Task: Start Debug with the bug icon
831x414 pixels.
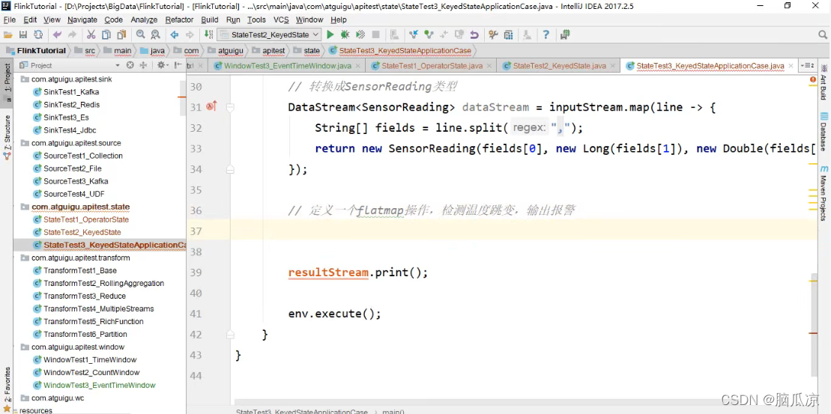Action: click(x=345, y=34)
